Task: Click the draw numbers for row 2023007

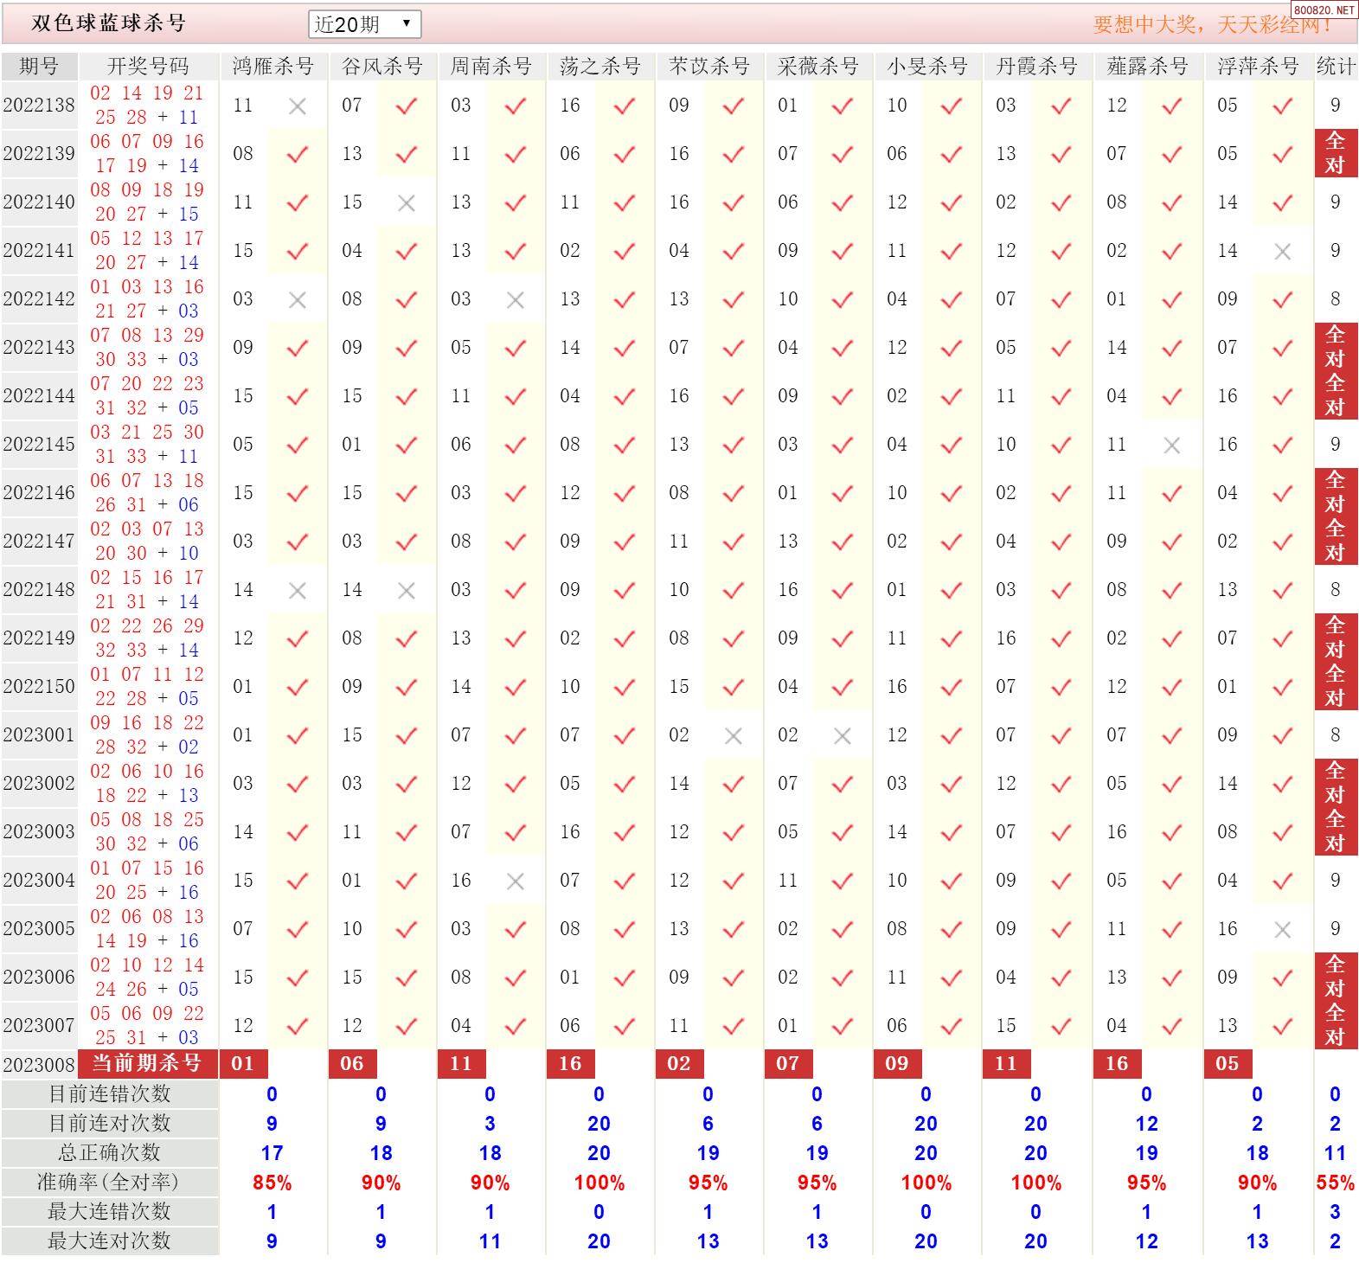Action: (x=148, y=1025)
